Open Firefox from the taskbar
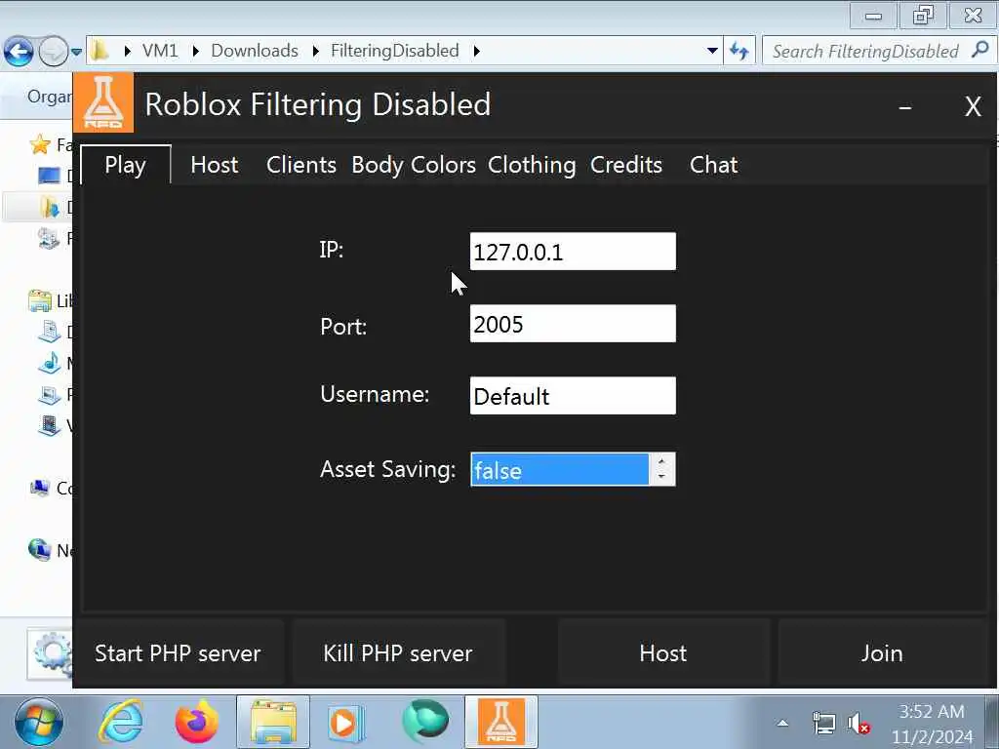 197,723
